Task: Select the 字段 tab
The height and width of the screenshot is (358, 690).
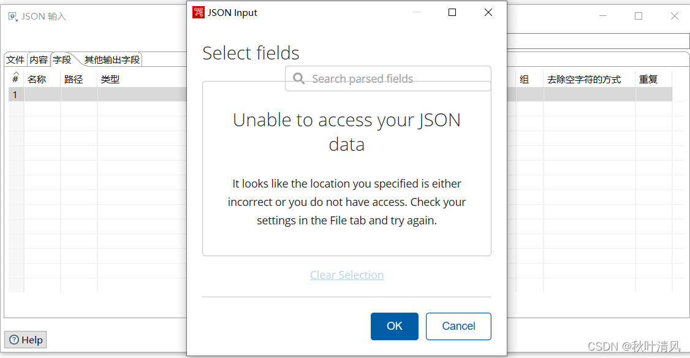Action: pos(61,59)
